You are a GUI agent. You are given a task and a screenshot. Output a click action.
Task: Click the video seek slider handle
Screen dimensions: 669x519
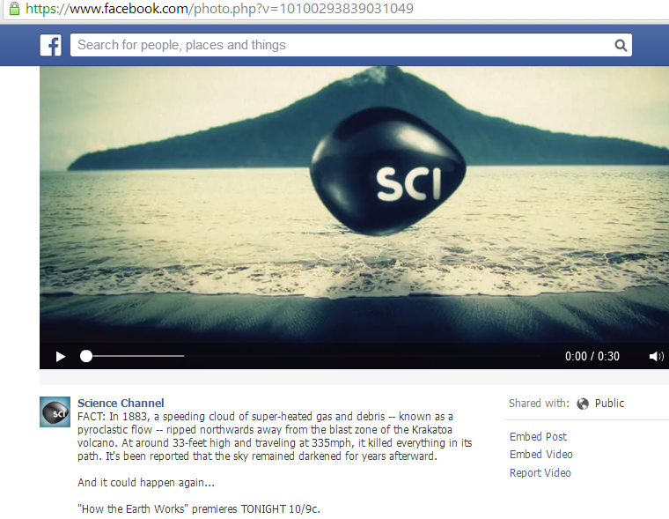tap(86, 356)
